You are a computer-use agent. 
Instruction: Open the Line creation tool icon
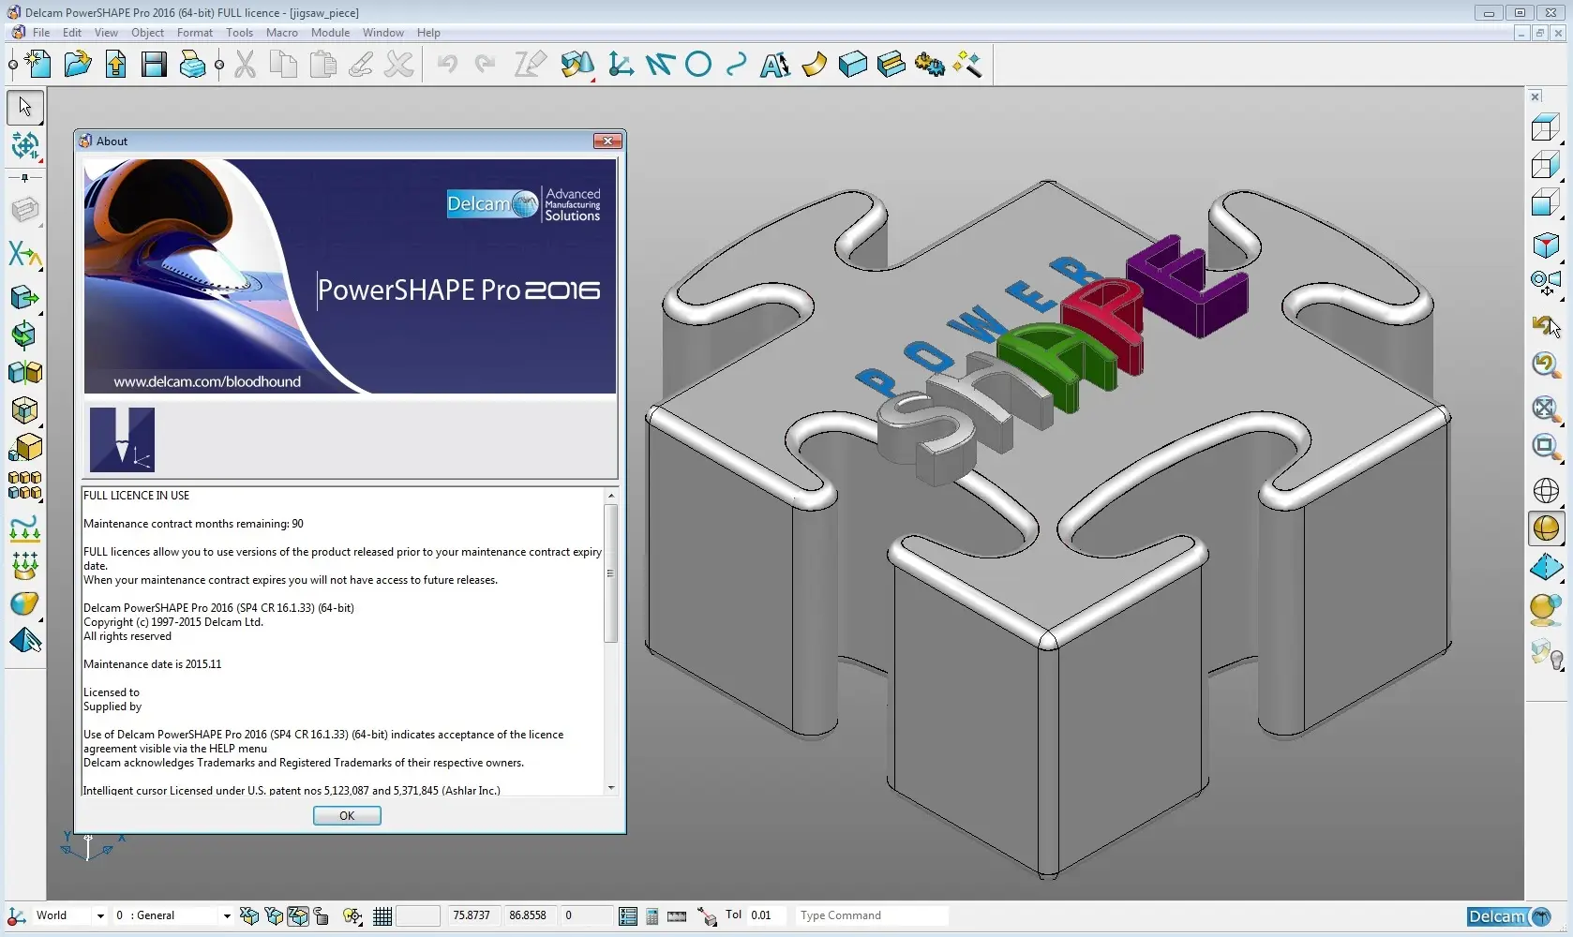click(x=660, y=65)
